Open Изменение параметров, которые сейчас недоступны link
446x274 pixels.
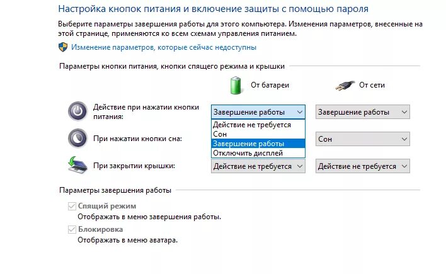click(164, 47)
